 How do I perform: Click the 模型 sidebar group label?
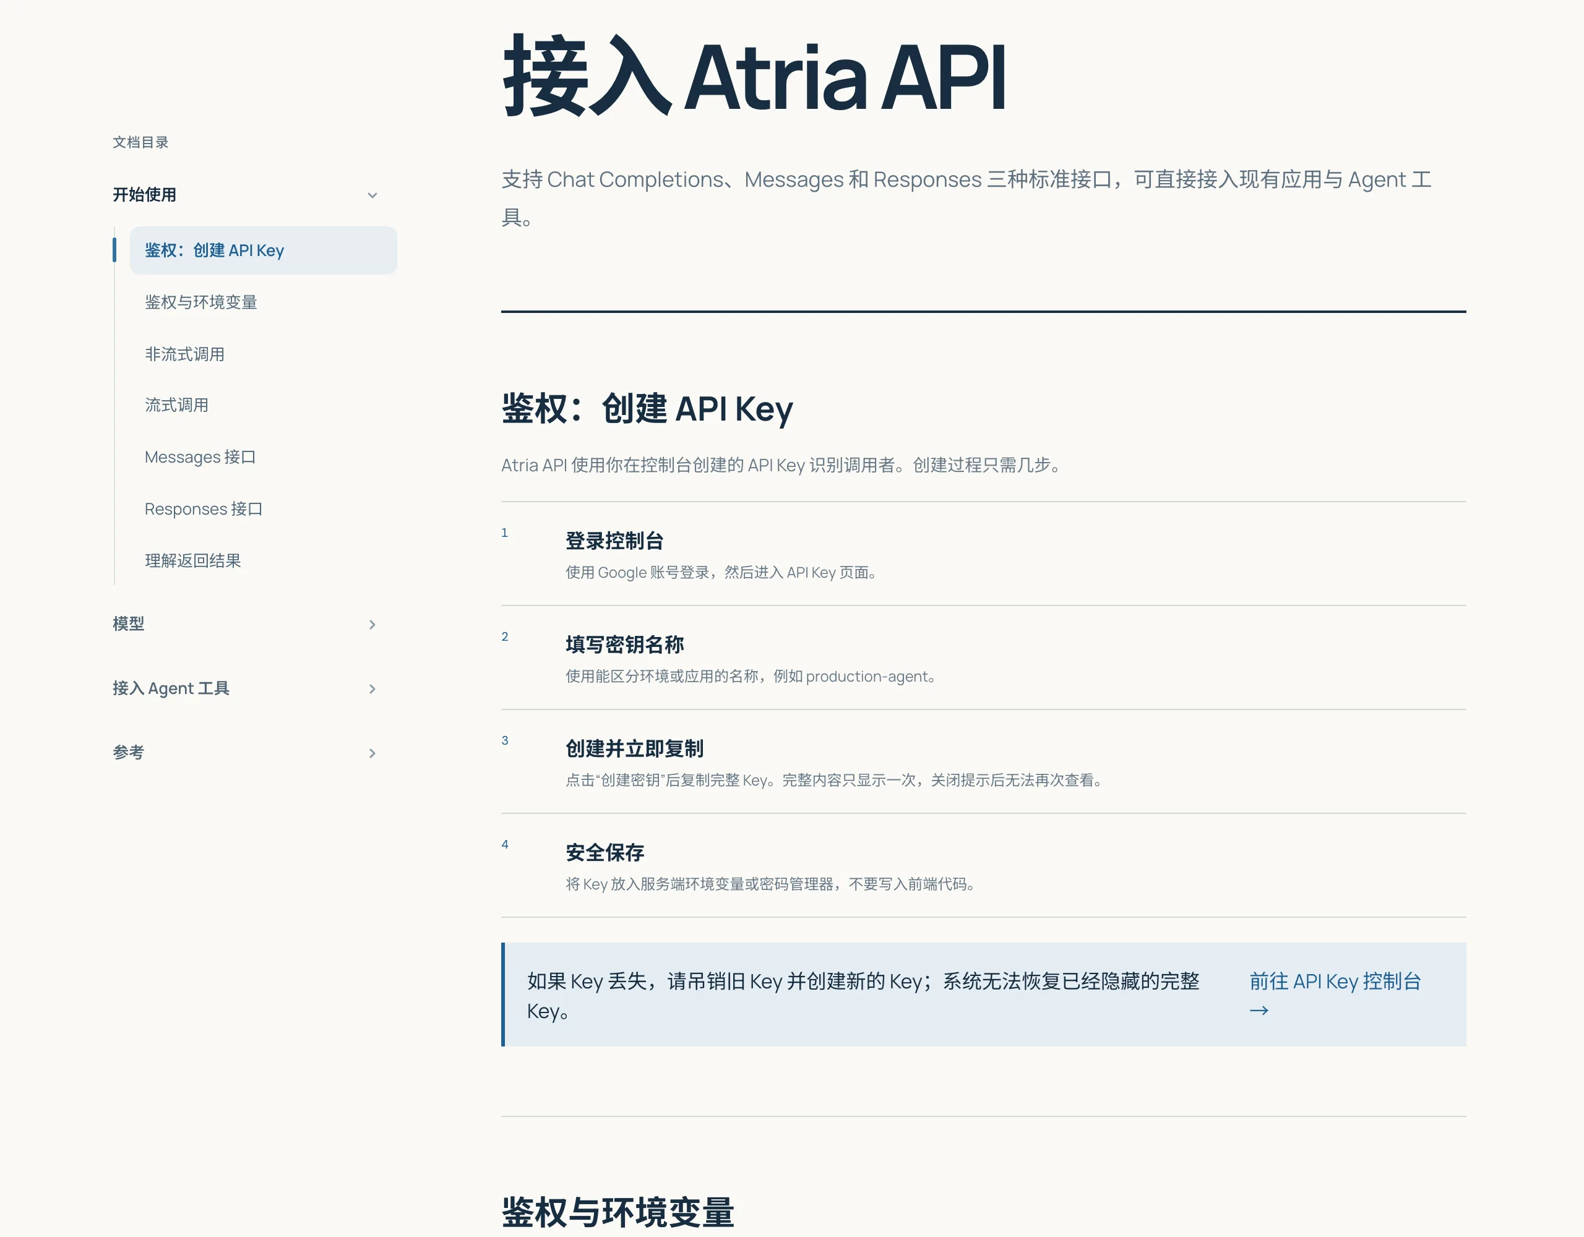pos(128,623)
